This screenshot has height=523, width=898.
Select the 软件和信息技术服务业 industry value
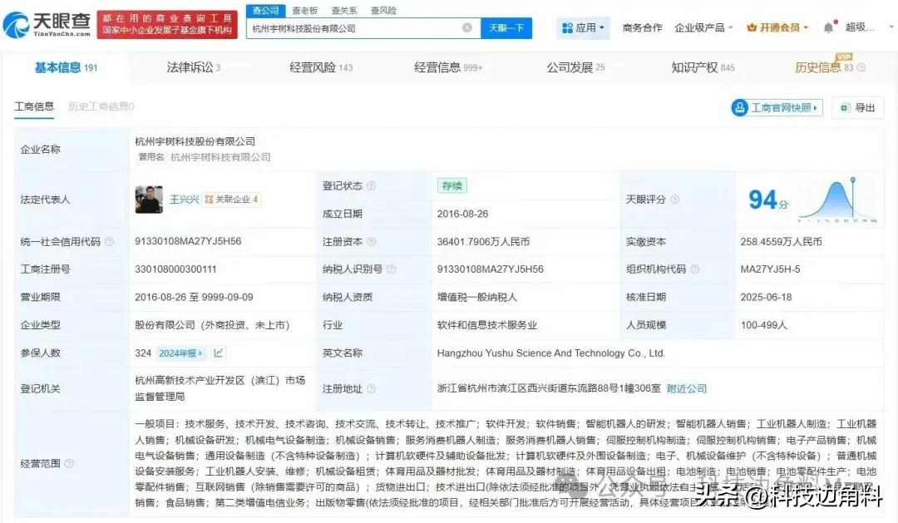[486, 325]
